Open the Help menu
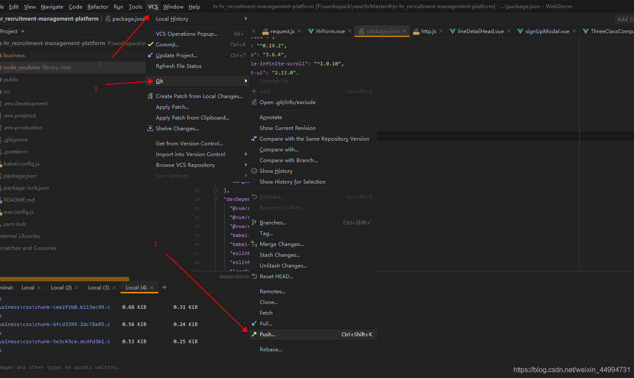 194,6
